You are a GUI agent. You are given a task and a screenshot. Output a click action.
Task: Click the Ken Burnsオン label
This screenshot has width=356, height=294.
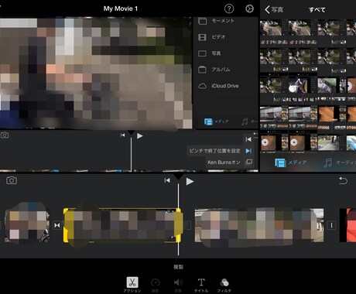[224, 162]
